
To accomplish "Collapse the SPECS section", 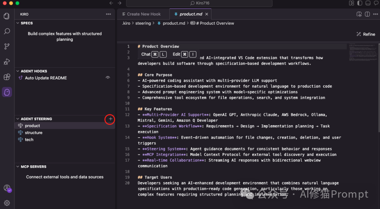I will [18, 23].
